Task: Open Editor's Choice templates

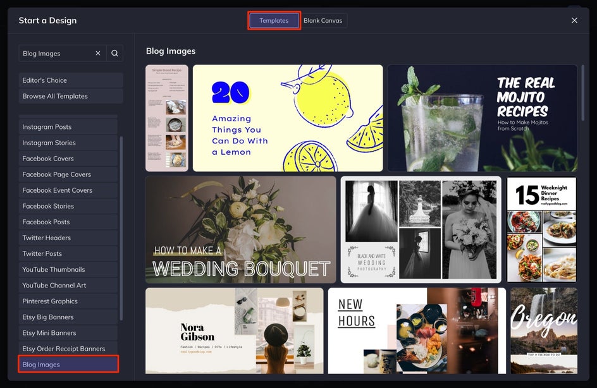Action: coord(71,80)
